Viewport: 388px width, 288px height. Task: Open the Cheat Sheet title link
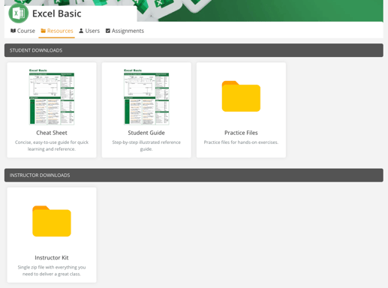[52, 133]
